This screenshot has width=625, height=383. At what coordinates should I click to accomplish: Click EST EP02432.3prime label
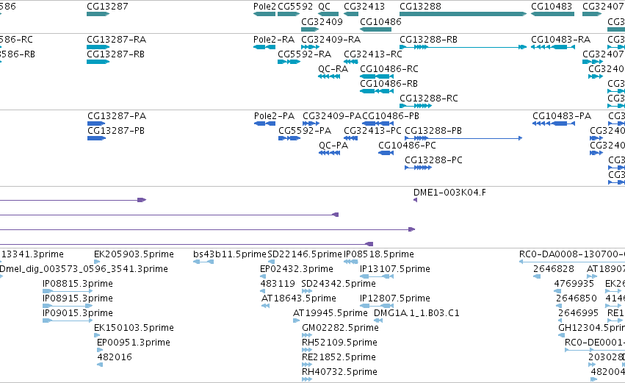tap(297, 269)
